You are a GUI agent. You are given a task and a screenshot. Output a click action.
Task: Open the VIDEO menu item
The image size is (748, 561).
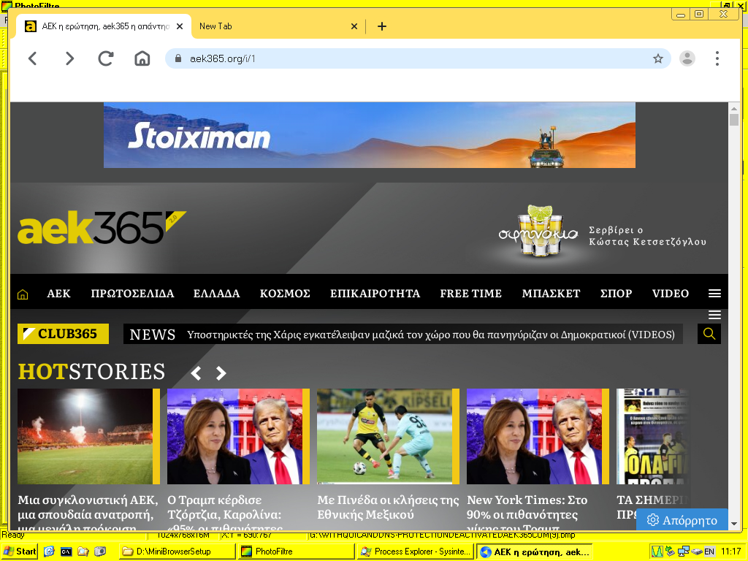(671, 294)
